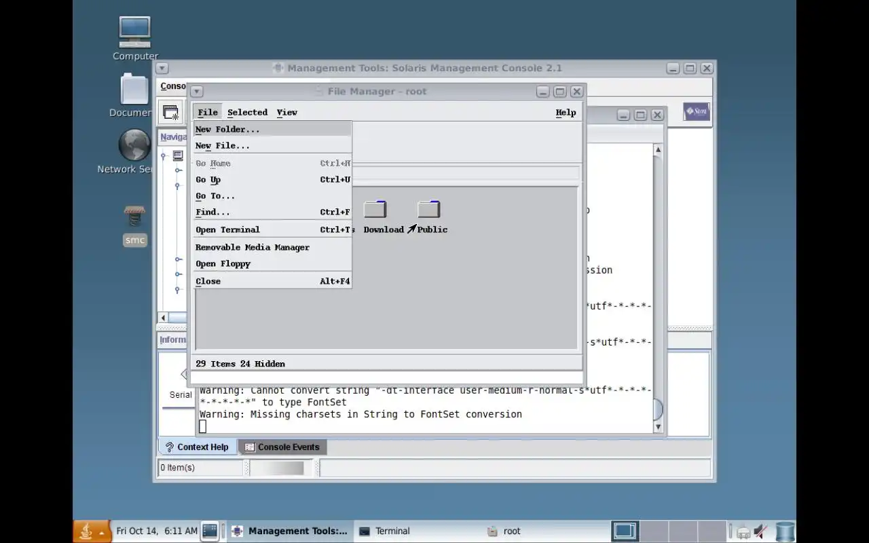This screenshot has height=543, width=869.
Task: Choose Open Terminal menu entry
Action: (x=272, y=229)
